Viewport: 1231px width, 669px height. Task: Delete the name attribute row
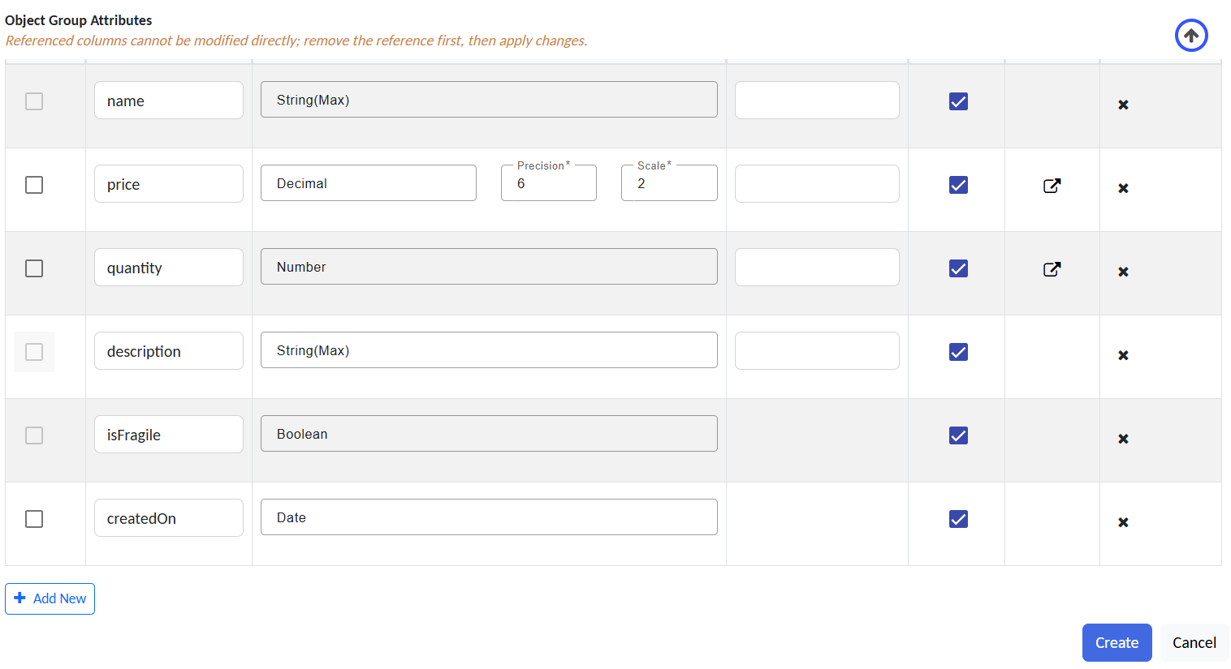coord(1123,105)
